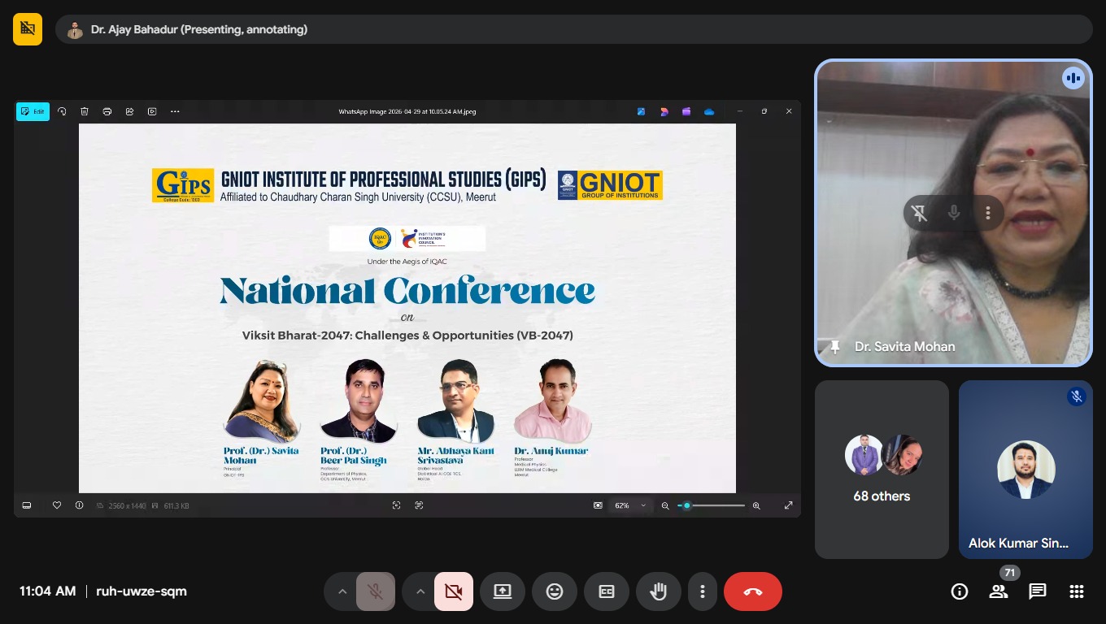1106x624 pixels.
Task: Click the zoom slider handle in Photos
Action: point(687,505)
